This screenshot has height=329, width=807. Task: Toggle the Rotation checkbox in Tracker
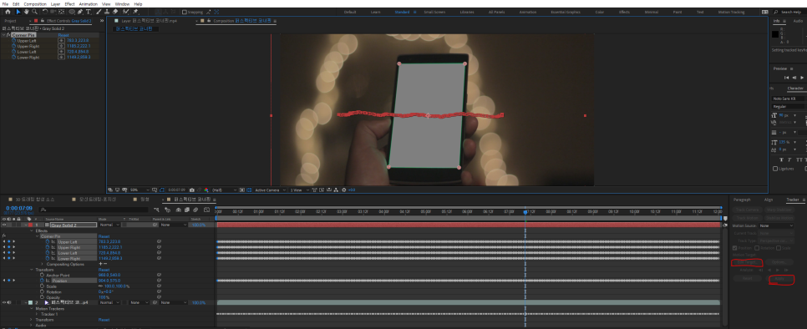(757, 248)
